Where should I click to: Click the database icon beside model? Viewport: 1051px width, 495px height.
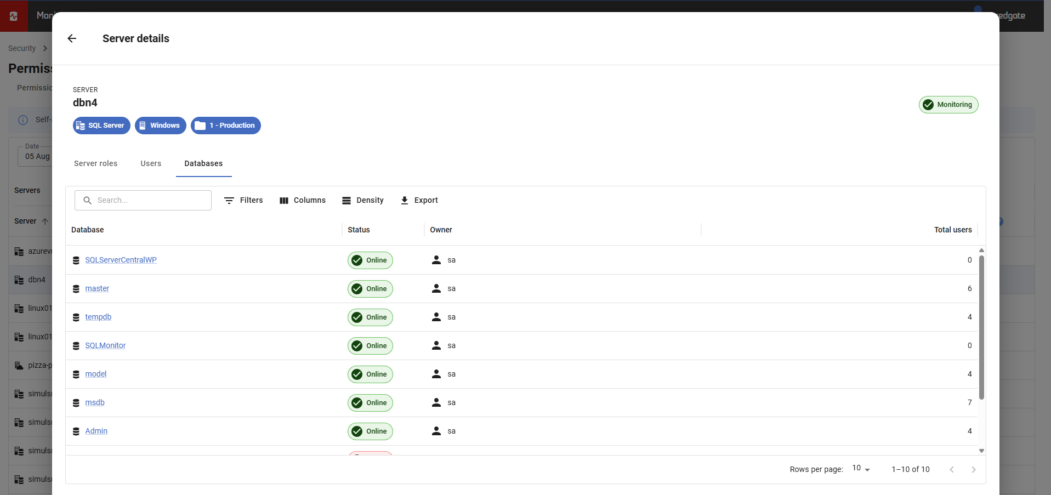(x=76, y=374)
